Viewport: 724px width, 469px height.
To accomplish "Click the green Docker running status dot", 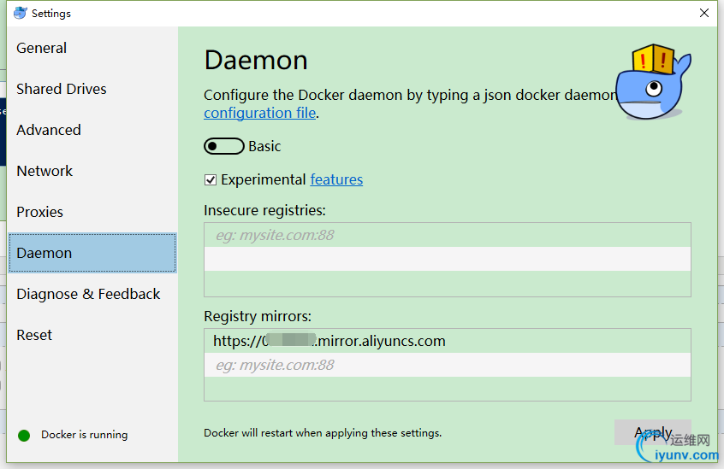I will (24, 436).
